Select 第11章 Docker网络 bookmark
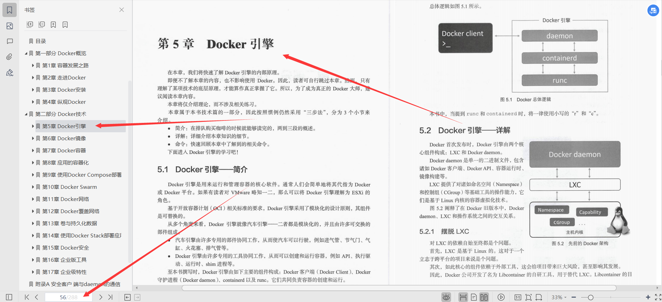 click(x=65, y=199)
